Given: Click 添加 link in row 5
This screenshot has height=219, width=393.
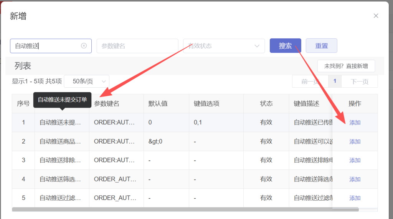Looking at the screenshot, I should pos(355,198).
